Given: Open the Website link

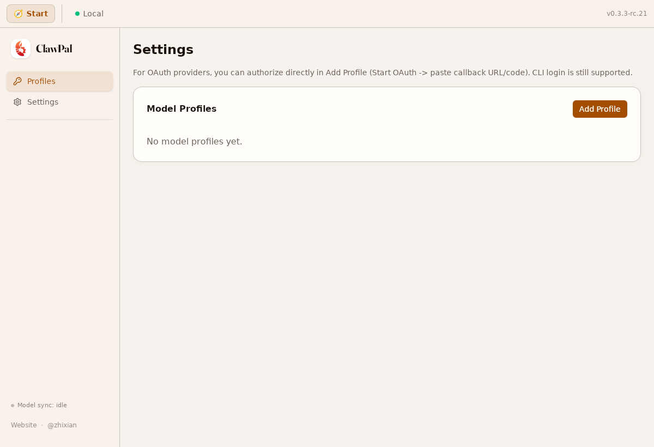Looking at the screenshot, I should [24, 425].
